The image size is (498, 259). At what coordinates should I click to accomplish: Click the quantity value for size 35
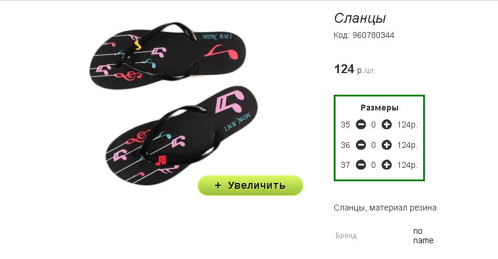[x=373, y=125]
